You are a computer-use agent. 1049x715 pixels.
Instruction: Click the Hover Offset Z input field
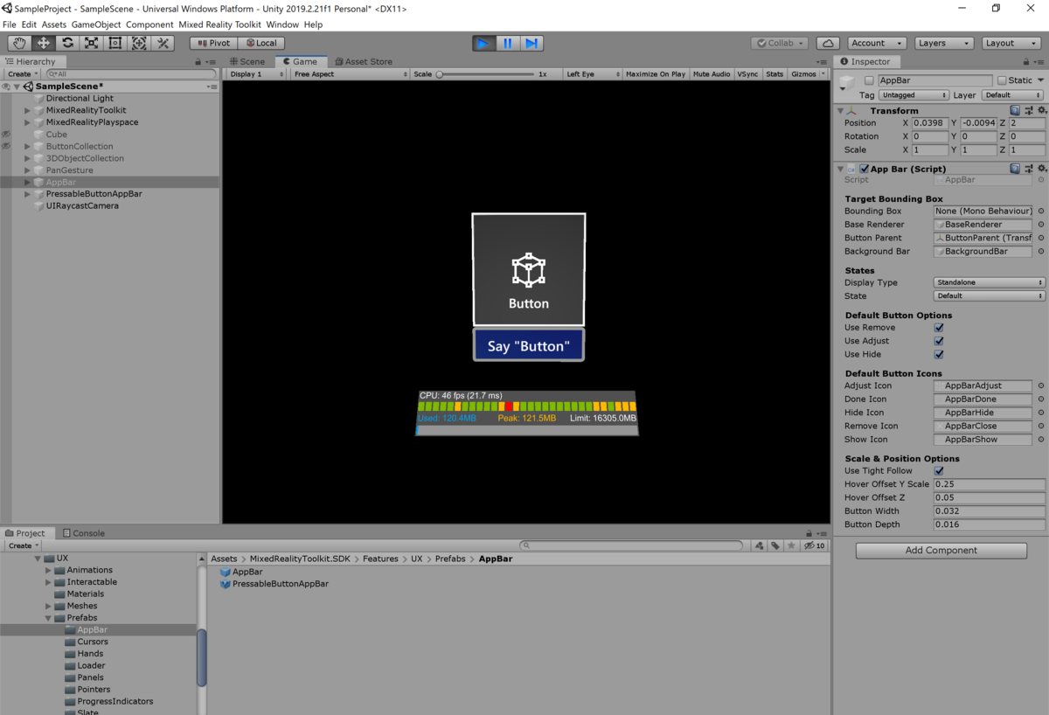click(990, 497)
